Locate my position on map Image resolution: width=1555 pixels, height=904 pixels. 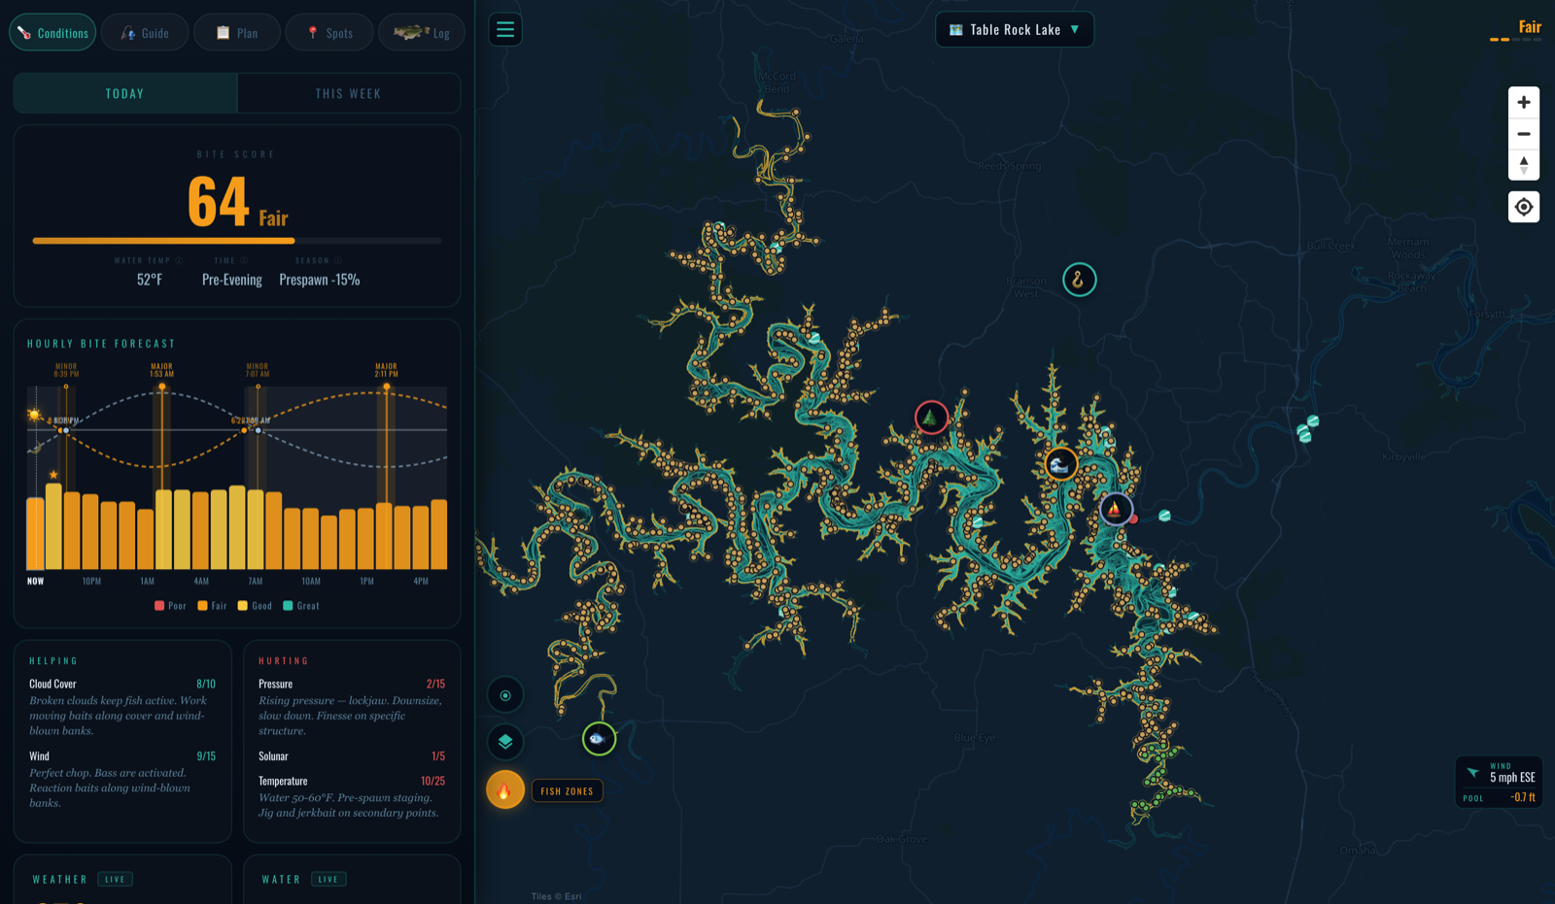click(1524, 207)
